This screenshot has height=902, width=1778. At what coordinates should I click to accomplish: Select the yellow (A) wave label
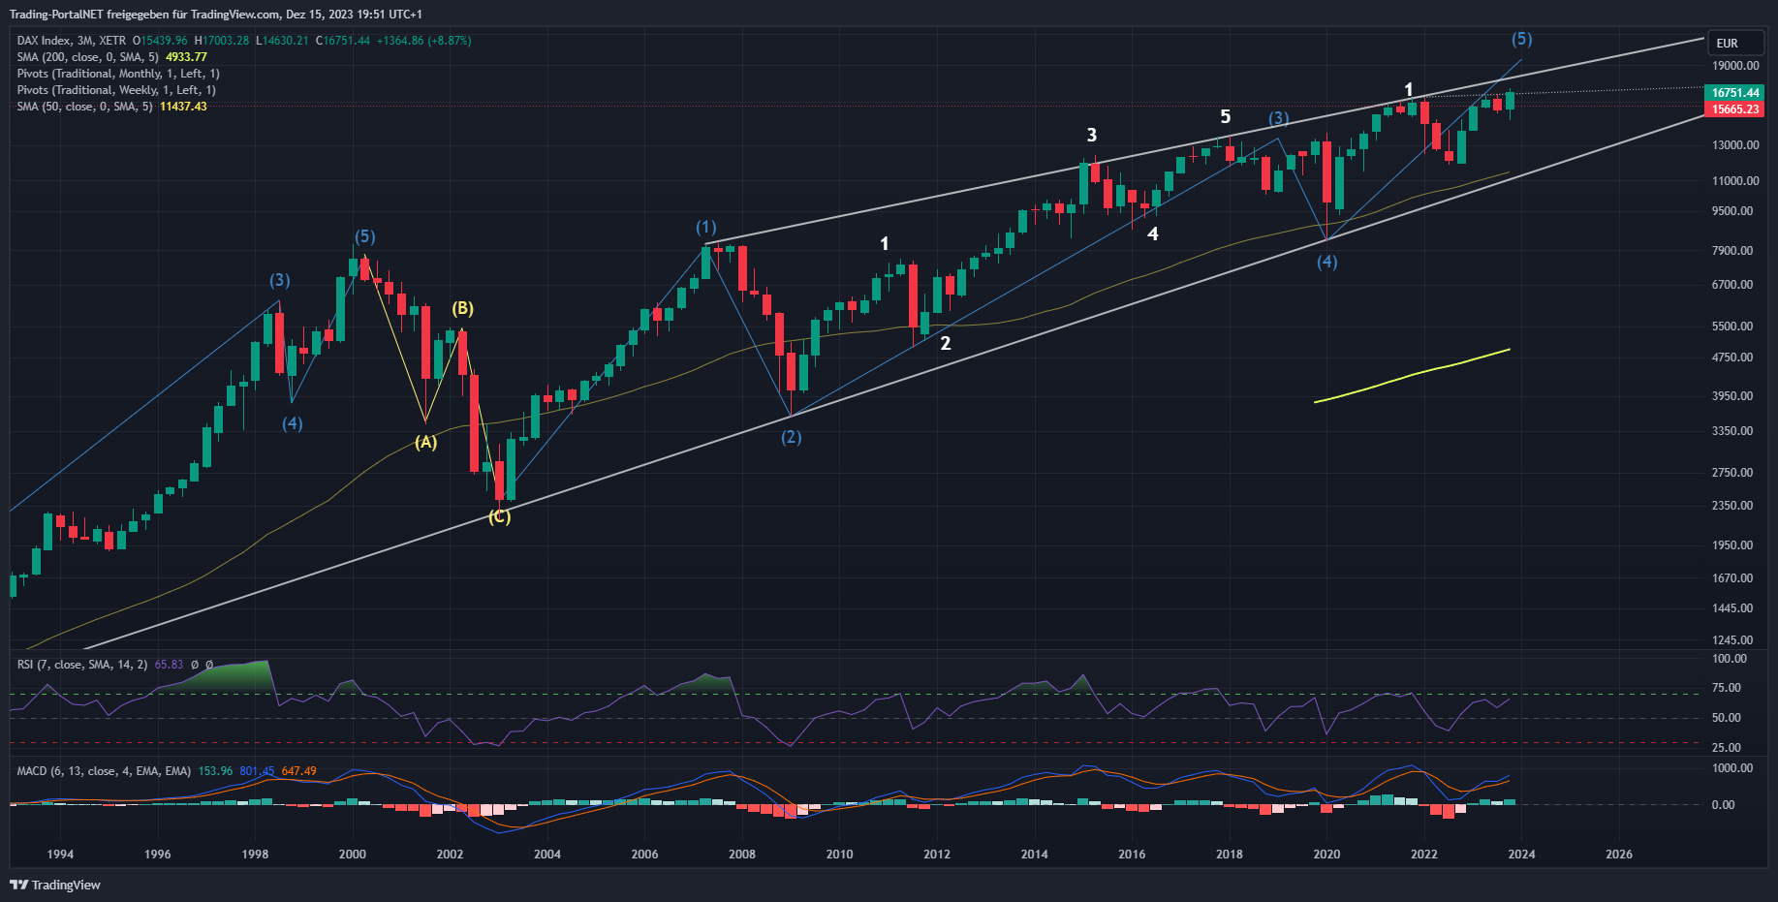click(425, 443)
